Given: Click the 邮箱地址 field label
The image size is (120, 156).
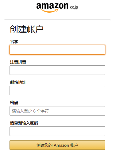Looking at the screenshot, I should 18,82.
